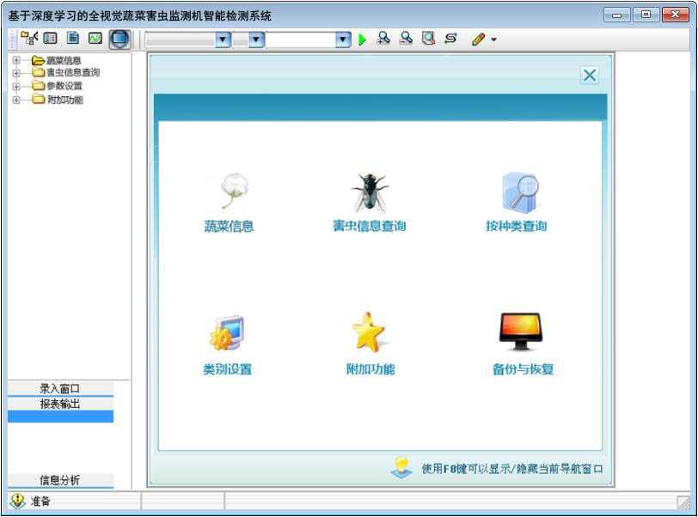Click the status bar warning icon
The width and height of the screenshot is (698, 517).
(x=17, y=502)
